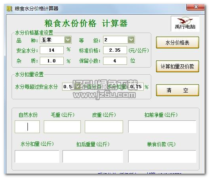Click the 毛重(公斤) label
Screen dimensions: 209x178
point(63,115)
